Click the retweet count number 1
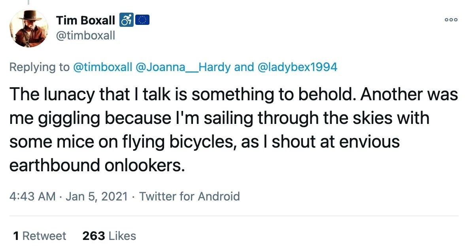 tap(16, 236)
